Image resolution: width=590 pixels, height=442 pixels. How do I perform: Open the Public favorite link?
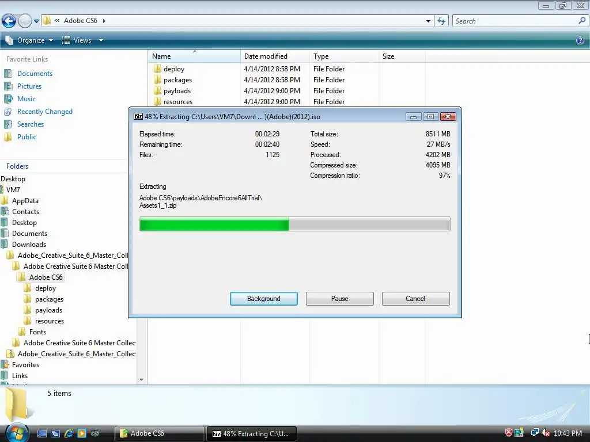point(27,137)
